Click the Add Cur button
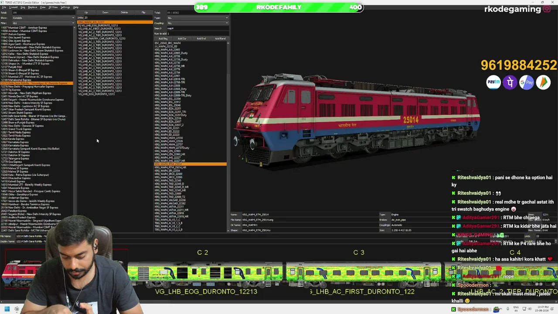 (x=182, y=39)
